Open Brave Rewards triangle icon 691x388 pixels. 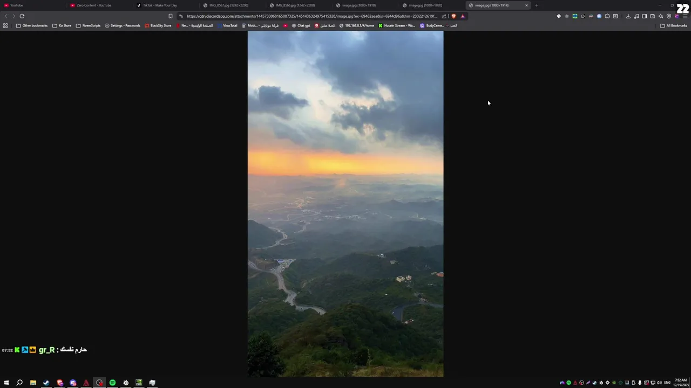(x=463, y=16)
